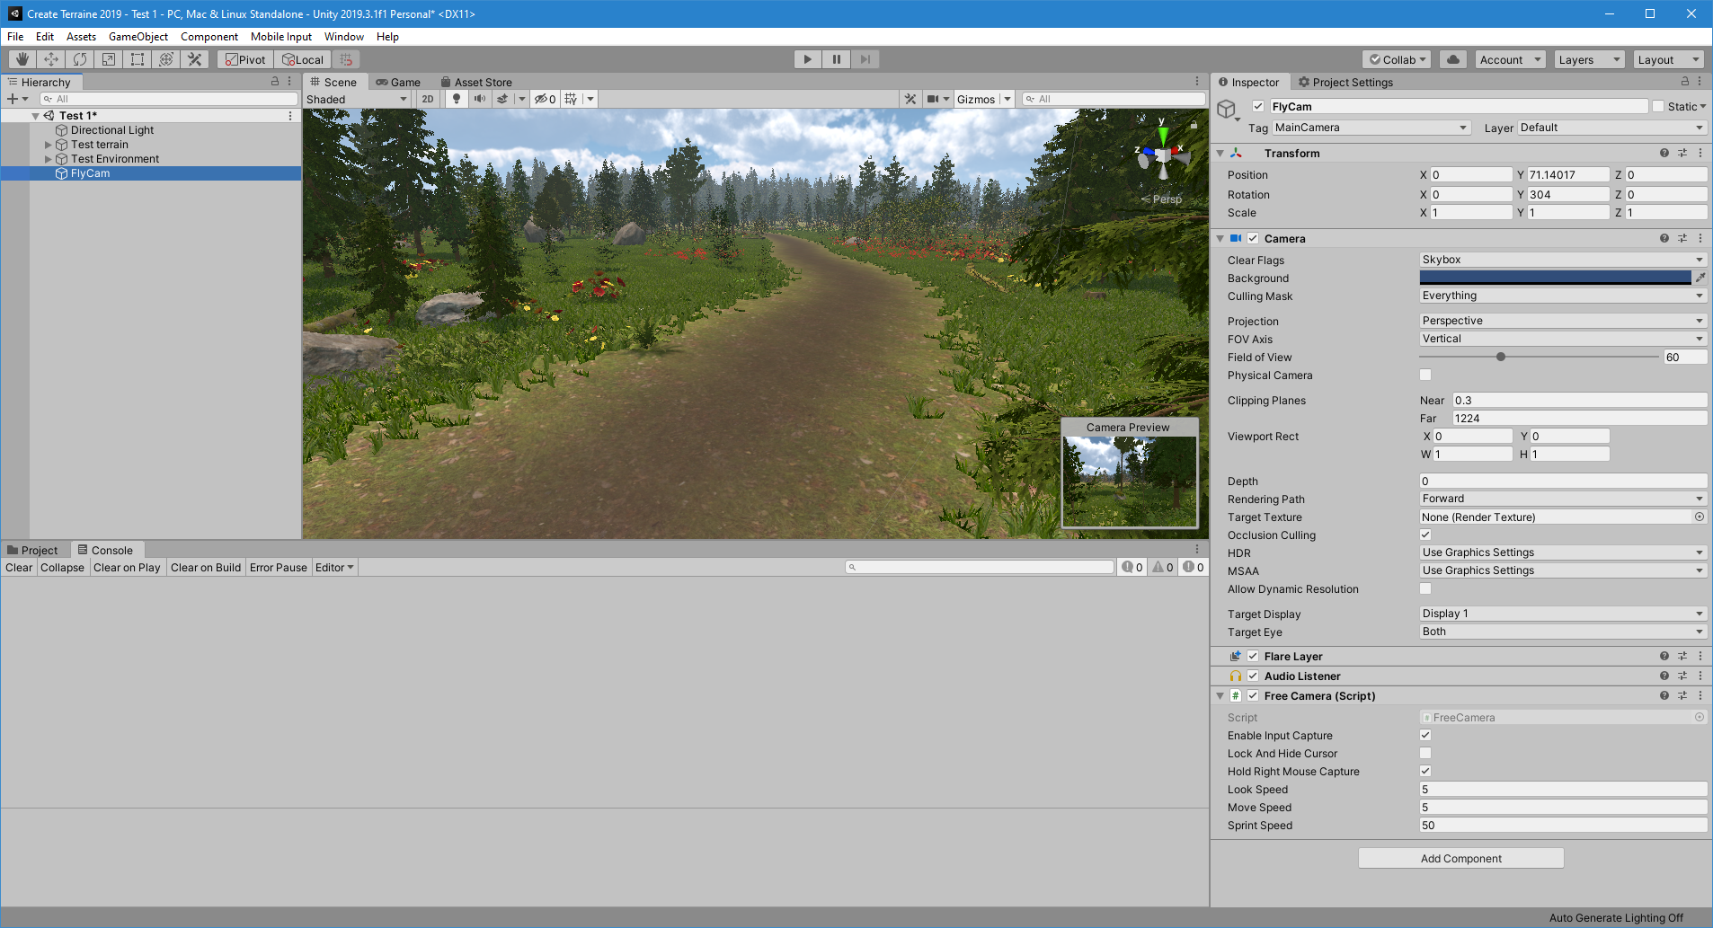Expand the Test terrain hierarchy item
Screen dimensions: 1713x928
[x=49, y=145]
